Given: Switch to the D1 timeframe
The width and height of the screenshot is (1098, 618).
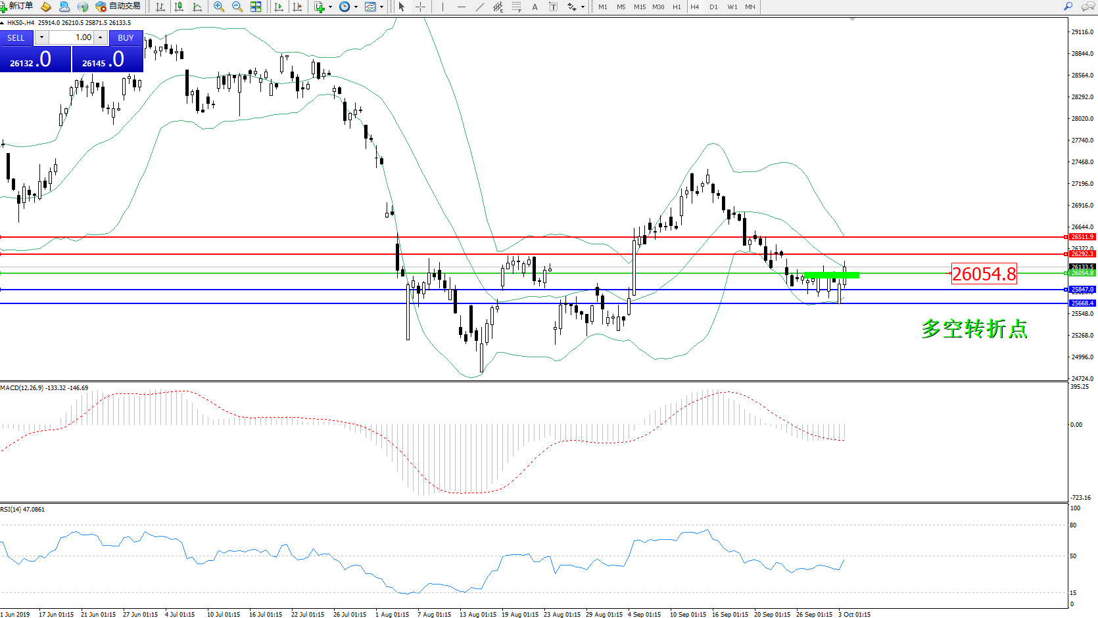Looking at the screenshot, I should pos(713,7).
